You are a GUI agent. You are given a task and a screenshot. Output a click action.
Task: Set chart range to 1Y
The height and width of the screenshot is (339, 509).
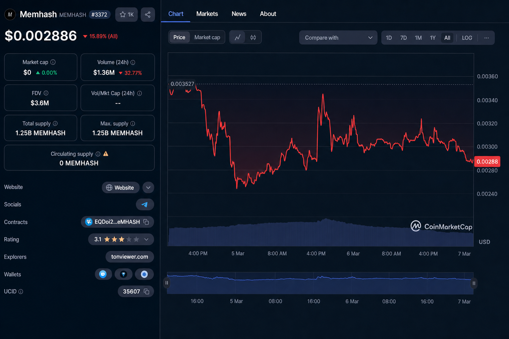[x=433, y=38]
